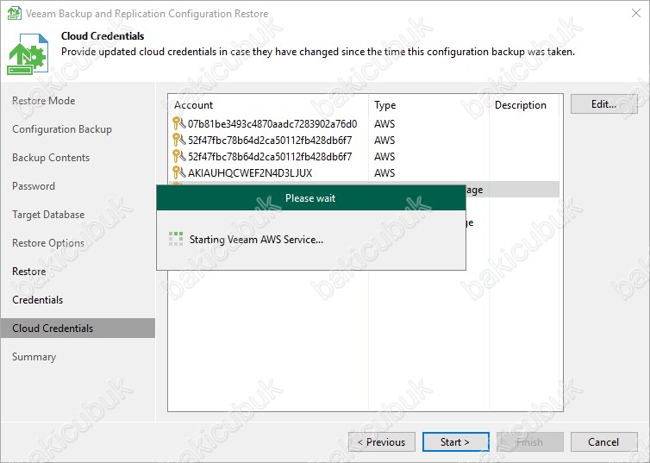Click the Veeam title bar app icon
This screenshot has width=650, height=463.
tap(14, 13)
